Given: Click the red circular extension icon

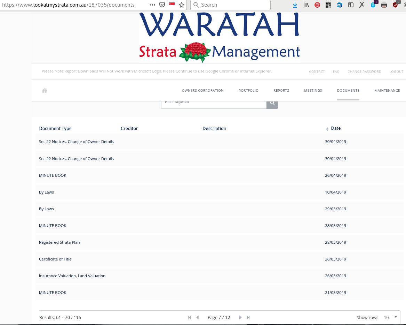Looking at the screenshot, I should [x=317, y=5].
